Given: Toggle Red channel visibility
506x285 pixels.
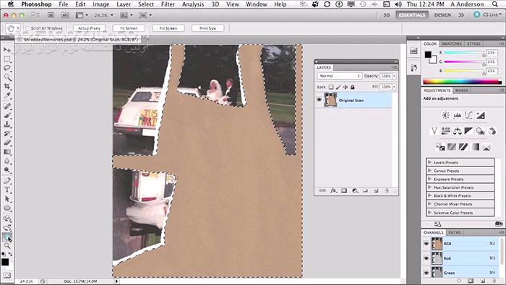Looking at the screenshot, I should (x=426, y=258).
